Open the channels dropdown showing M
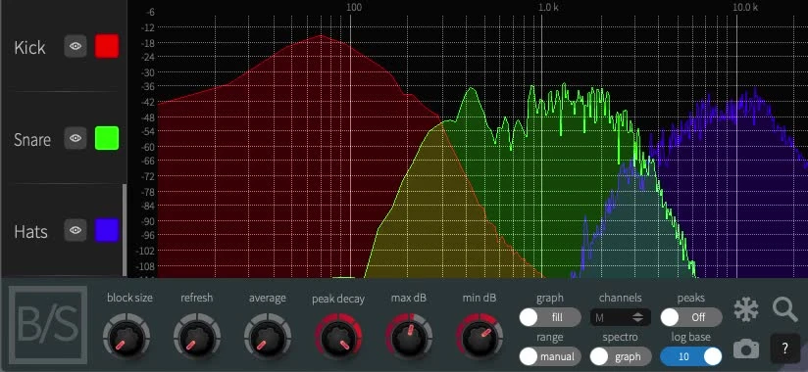Image resolution: width=808 pixels, height=372 pixels. 621,317
